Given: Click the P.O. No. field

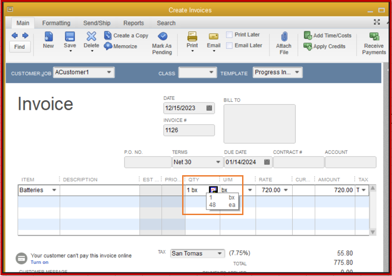Looking at the screenshot, I should coord(148,162).
